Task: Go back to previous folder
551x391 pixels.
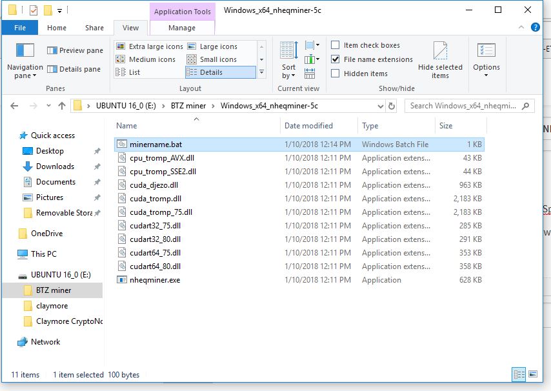Action: [14, 106]
